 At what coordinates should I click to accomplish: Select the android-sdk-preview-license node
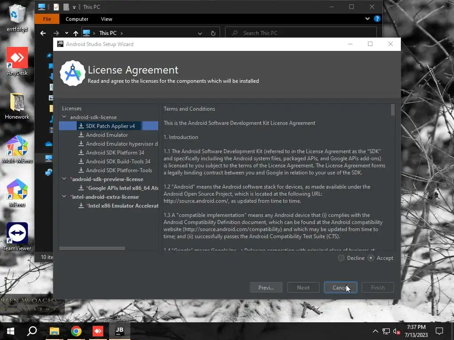pos(106,179)
